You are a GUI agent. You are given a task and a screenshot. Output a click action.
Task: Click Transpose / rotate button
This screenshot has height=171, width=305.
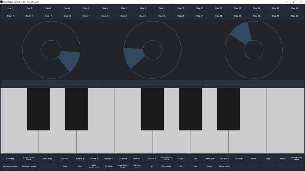click(166, 159)
